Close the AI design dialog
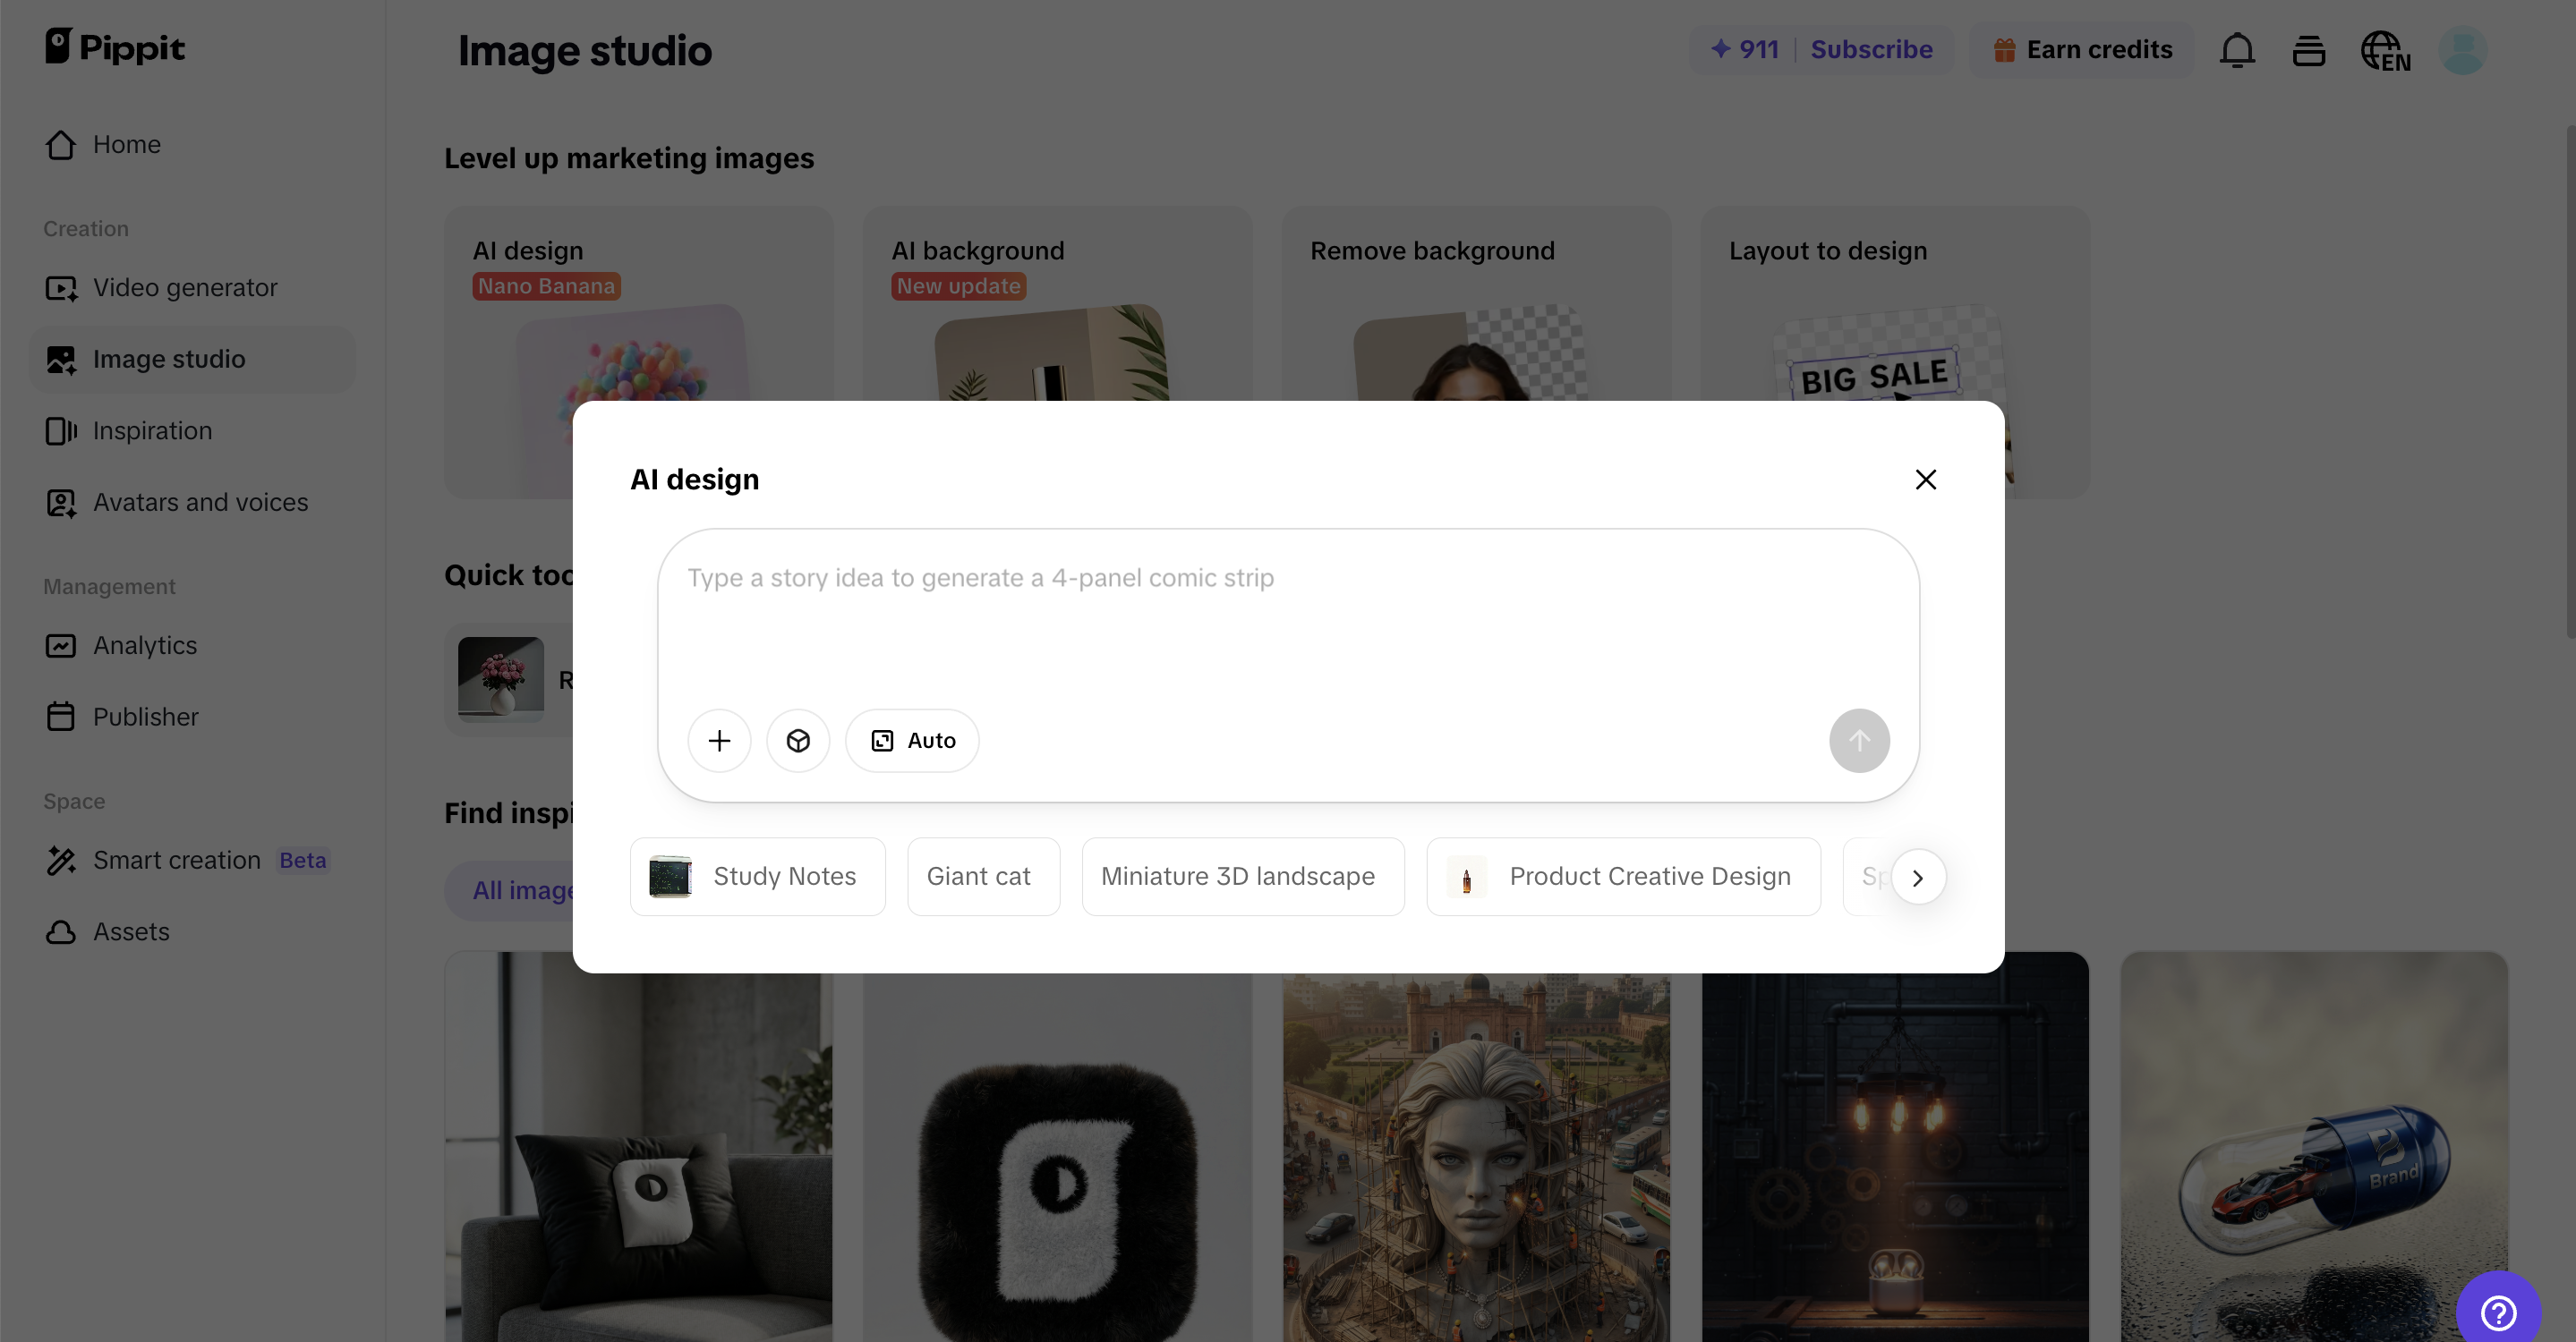2576x1342 pixels. [1925, 480]
